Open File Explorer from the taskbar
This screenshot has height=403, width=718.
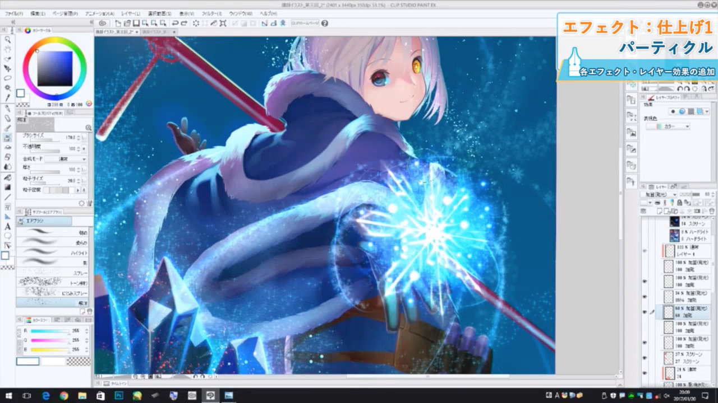coord(82,396)
